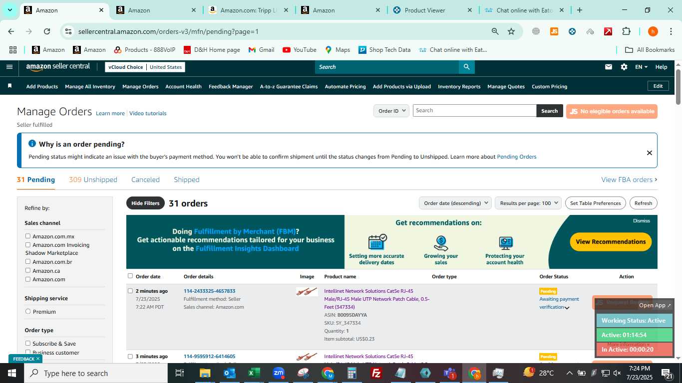Go back with the browser back arrow
Image resolution: width=682 pixels, height=383 pixels.
[11, 31]
